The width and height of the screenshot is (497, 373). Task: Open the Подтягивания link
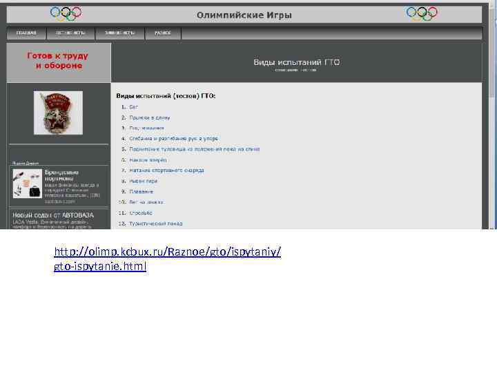146,128
